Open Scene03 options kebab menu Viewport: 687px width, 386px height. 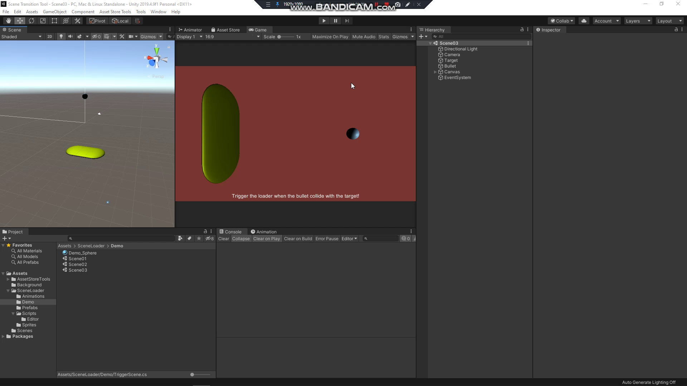(528, 43)
